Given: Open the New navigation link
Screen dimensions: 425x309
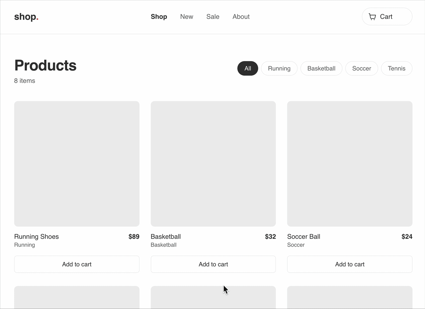Looking at the screenshot, I should click(x=187, y=17).
